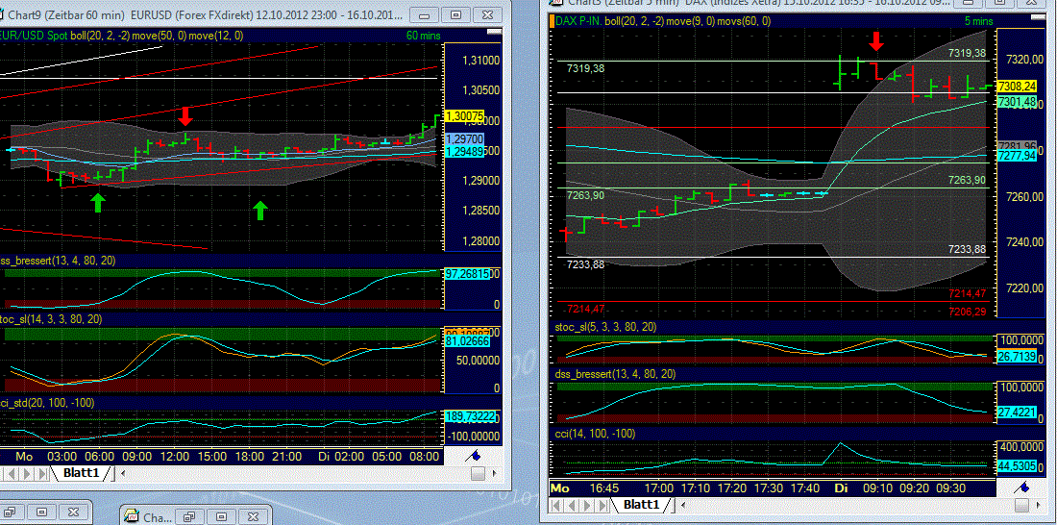This screenshot has height=525, width=1057.
Task: Select Blatt1 tab in DAX chart
Action: point(641,505)
